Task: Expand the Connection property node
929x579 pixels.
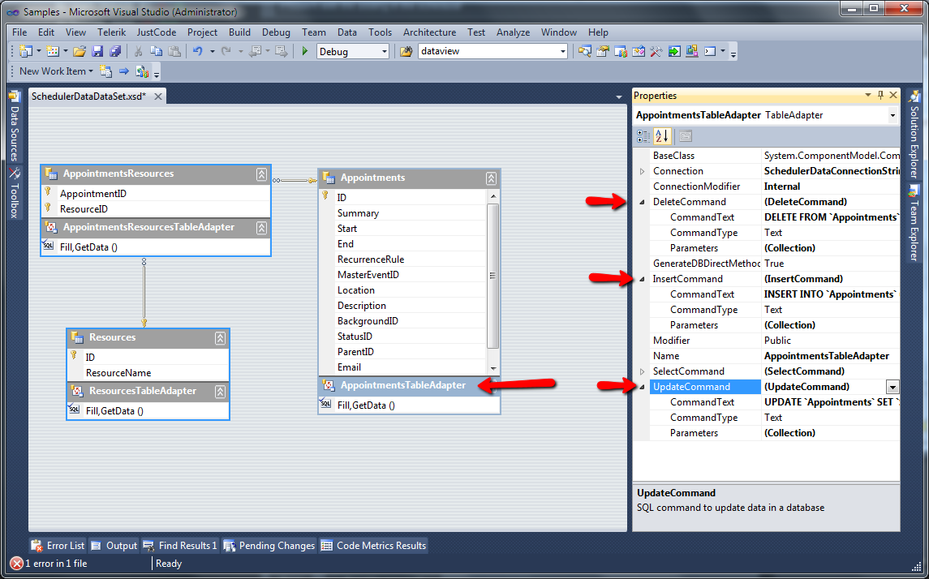Action: point(643,171)
